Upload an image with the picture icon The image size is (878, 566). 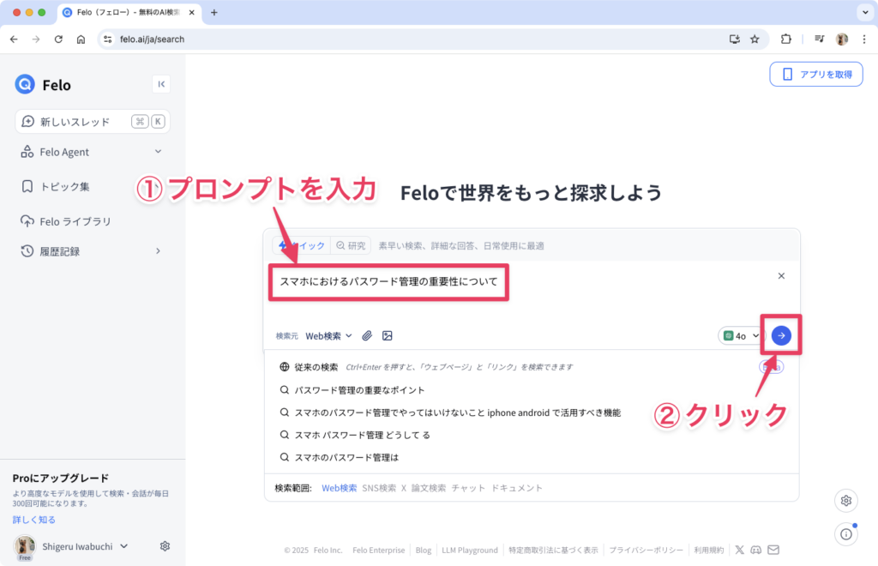[387, 335]
